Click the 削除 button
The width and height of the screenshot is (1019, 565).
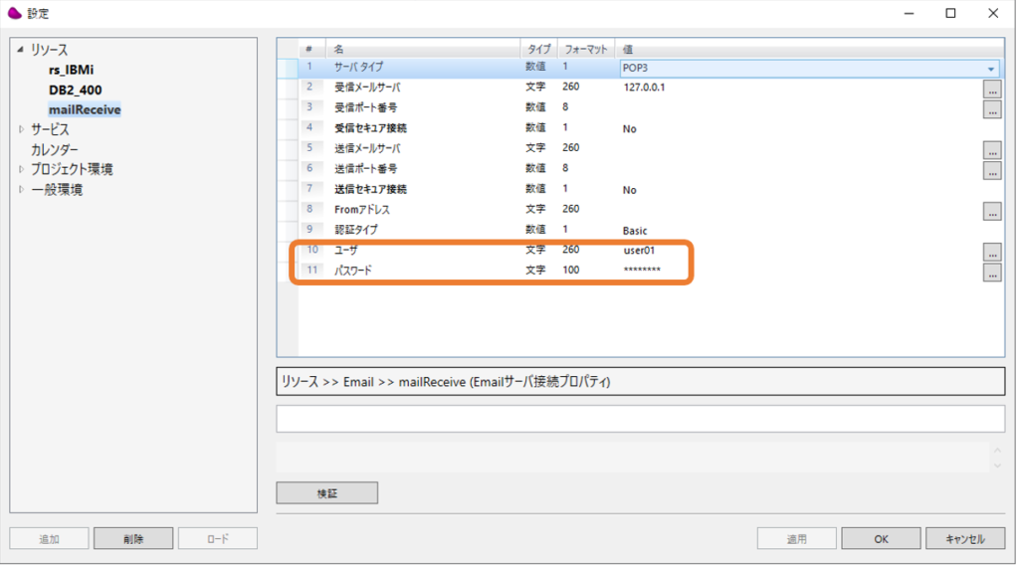(x=133, y=538)
